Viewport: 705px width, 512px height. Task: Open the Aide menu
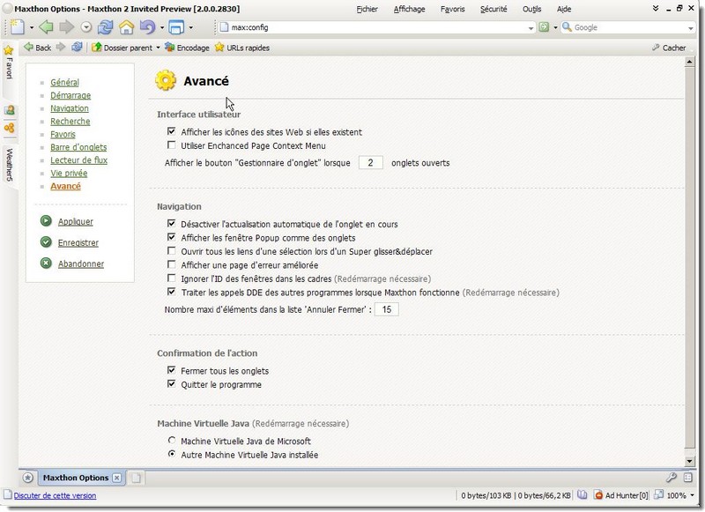tap(564, 9)
